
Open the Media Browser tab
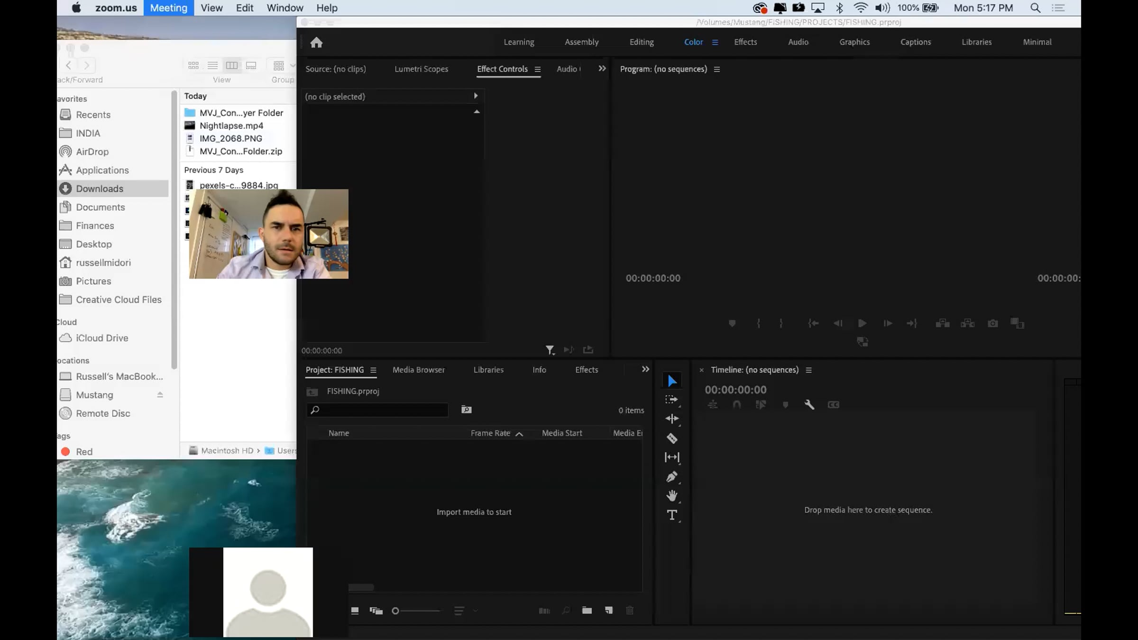(x=418, y=370)
